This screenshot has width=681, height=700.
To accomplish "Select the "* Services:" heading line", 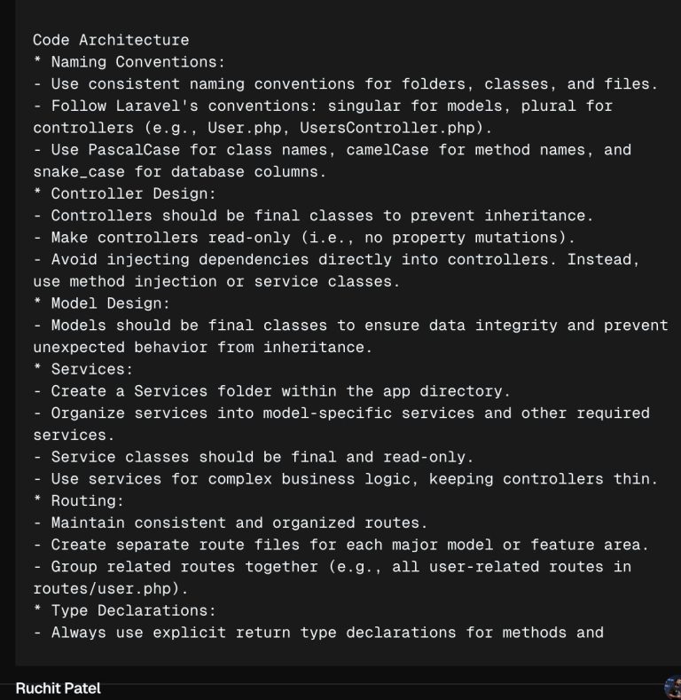I will point(83,369).
